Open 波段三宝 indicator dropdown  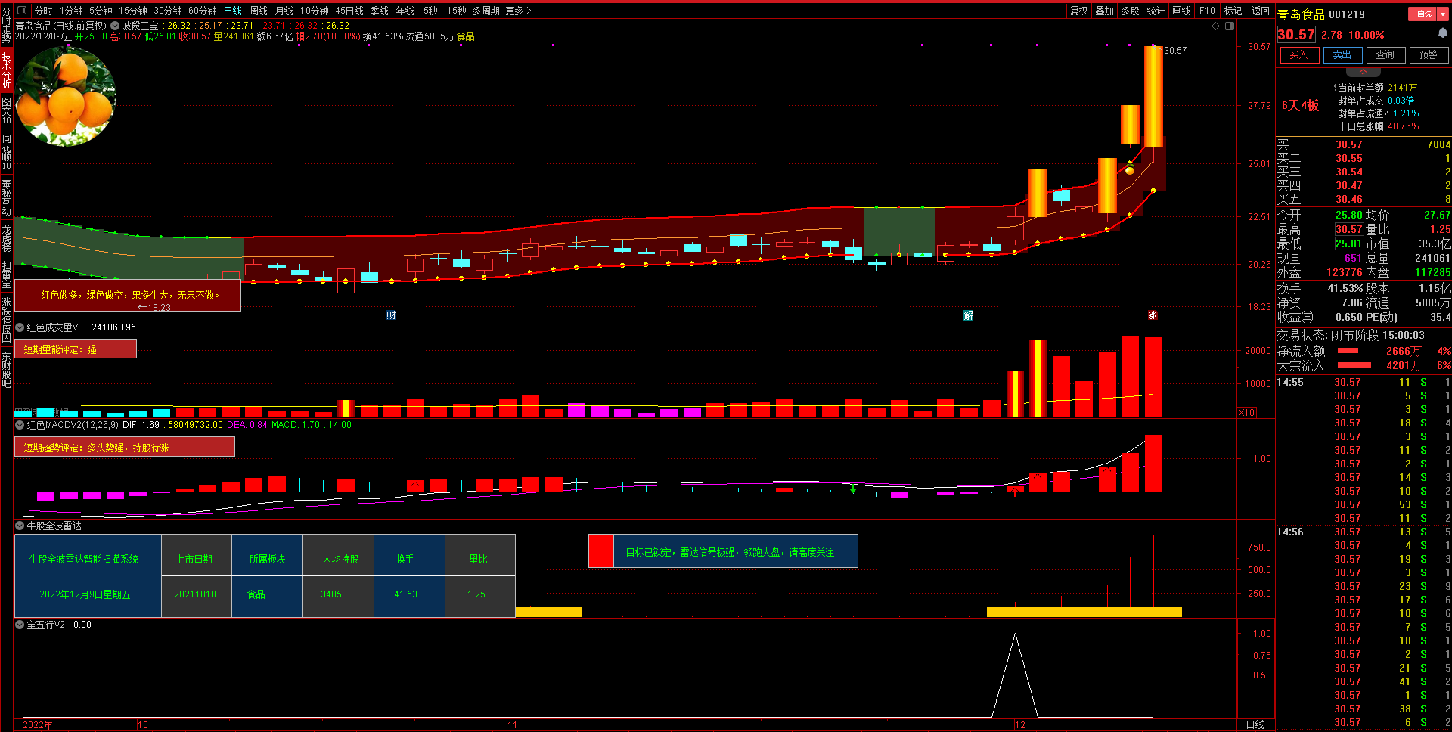(x=115, y=26)
